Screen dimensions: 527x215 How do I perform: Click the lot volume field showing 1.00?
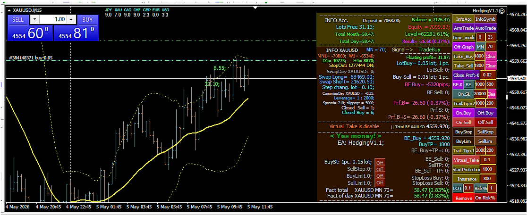point(53,19)
